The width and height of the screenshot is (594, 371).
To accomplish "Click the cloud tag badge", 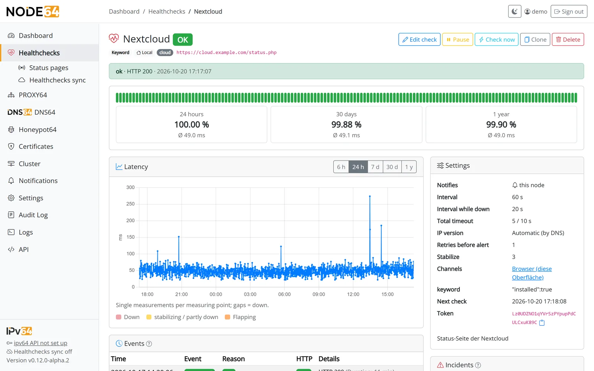I will [165, 53].
